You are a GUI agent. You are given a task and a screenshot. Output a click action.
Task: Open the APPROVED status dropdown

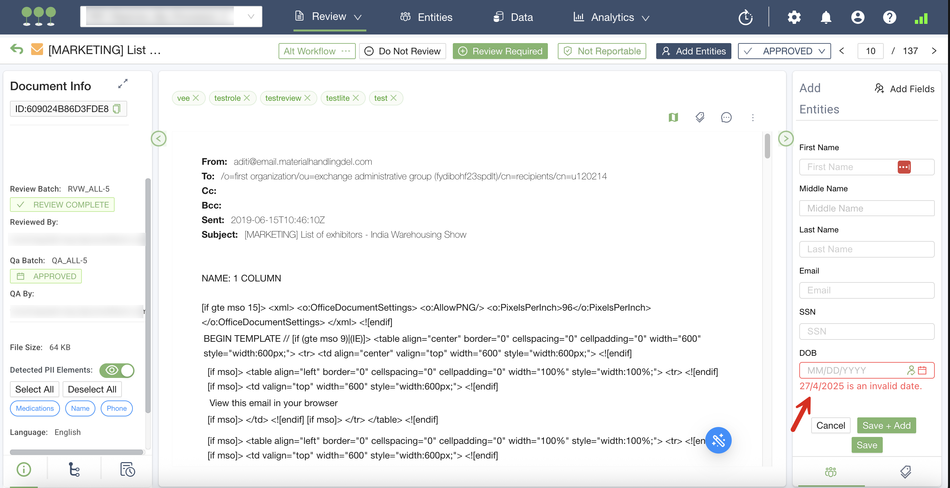point(784,51)
